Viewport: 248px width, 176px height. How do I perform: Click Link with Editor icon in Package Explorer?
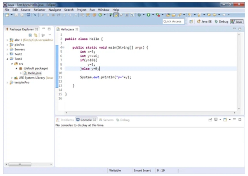click(x=35, y=35)
